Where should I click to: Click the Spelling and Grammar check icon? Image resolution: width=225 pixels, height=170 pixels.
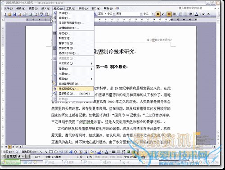click(x=42, y=14)
